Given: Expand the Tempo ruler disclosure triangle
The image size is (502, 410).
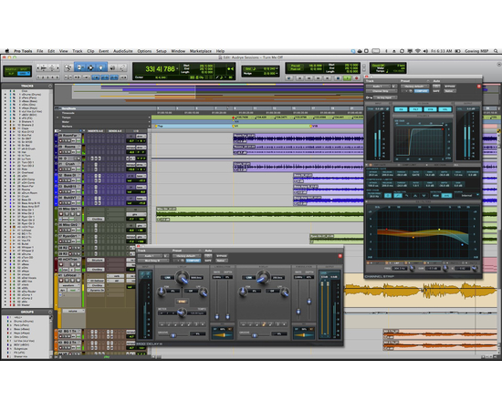Looking at the screenshot, I should [58, 118].
